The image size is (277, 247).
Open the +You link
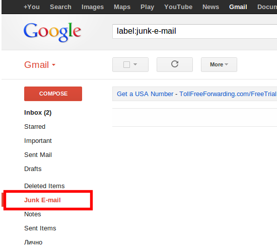[32, 7]
